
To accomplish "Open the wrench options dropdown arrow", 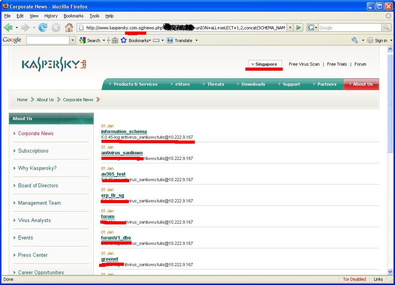I will (x=363, y=40).
